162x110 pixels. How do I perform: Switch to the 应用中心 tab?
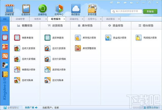(x=92, y=19)
